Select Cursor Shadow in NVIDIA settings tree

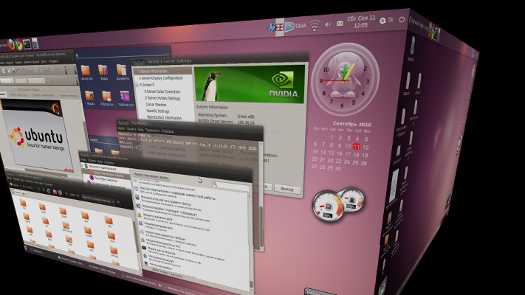(156, 104)
